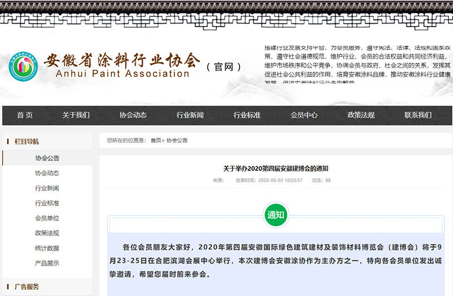Click the Anhui Paint Association logo icon

(x=23, y=66)
